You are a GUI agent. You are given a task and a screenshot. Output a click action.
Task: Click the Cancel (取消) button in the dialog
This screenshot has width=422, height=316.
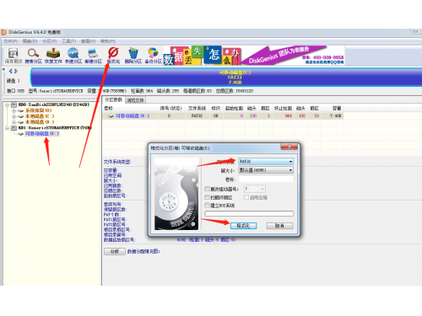279,226
